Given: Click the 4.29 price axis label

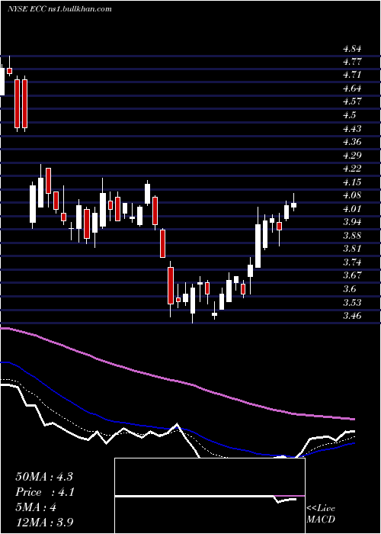Looking at the screenshot, I should coord(352,156).
